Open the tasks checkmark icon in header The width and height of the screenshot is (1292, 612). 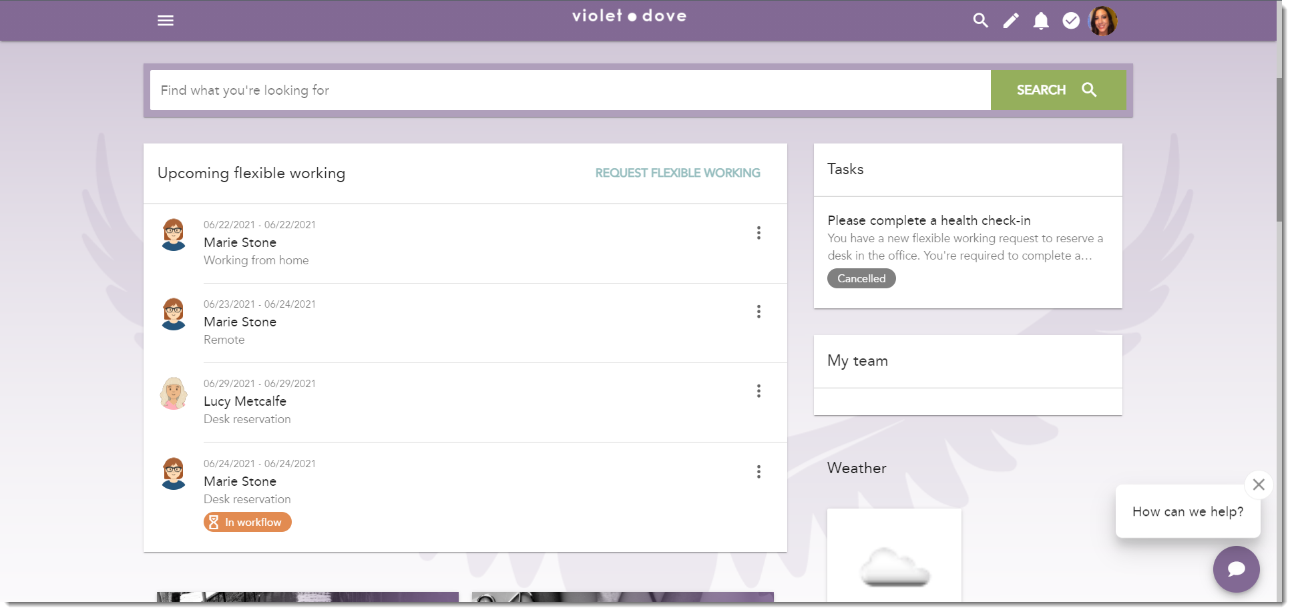pyautogui.click(x=1071, y=21)
